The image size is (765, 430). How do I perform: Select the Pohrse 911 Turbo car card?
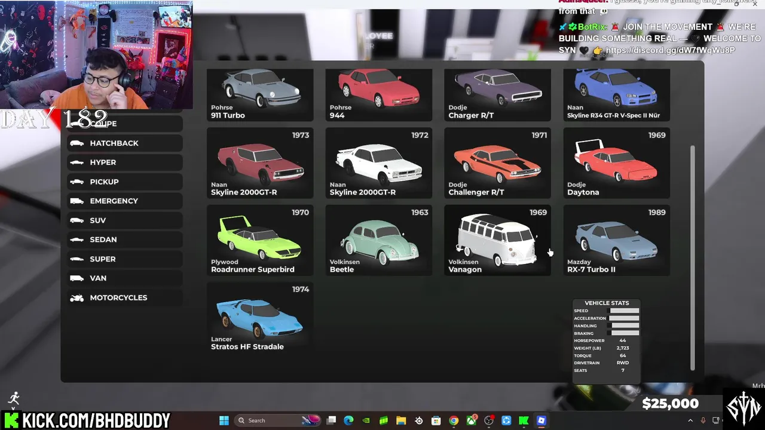tap(260, 95)
